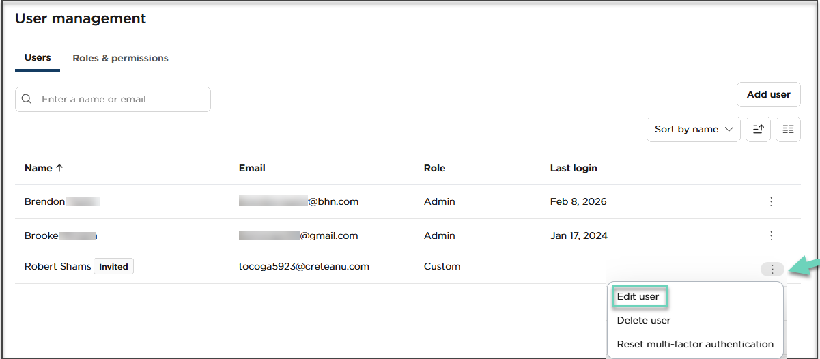This screenshot has height=359, width=820.
Task: Open the Roles & permissions tab
Action: point(120,58)
